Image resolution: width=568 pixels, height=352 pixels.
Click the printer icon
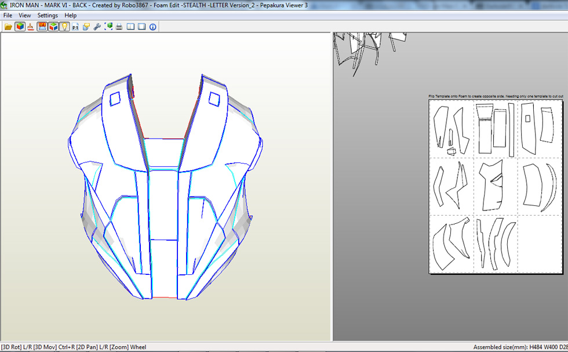(119, 27)
